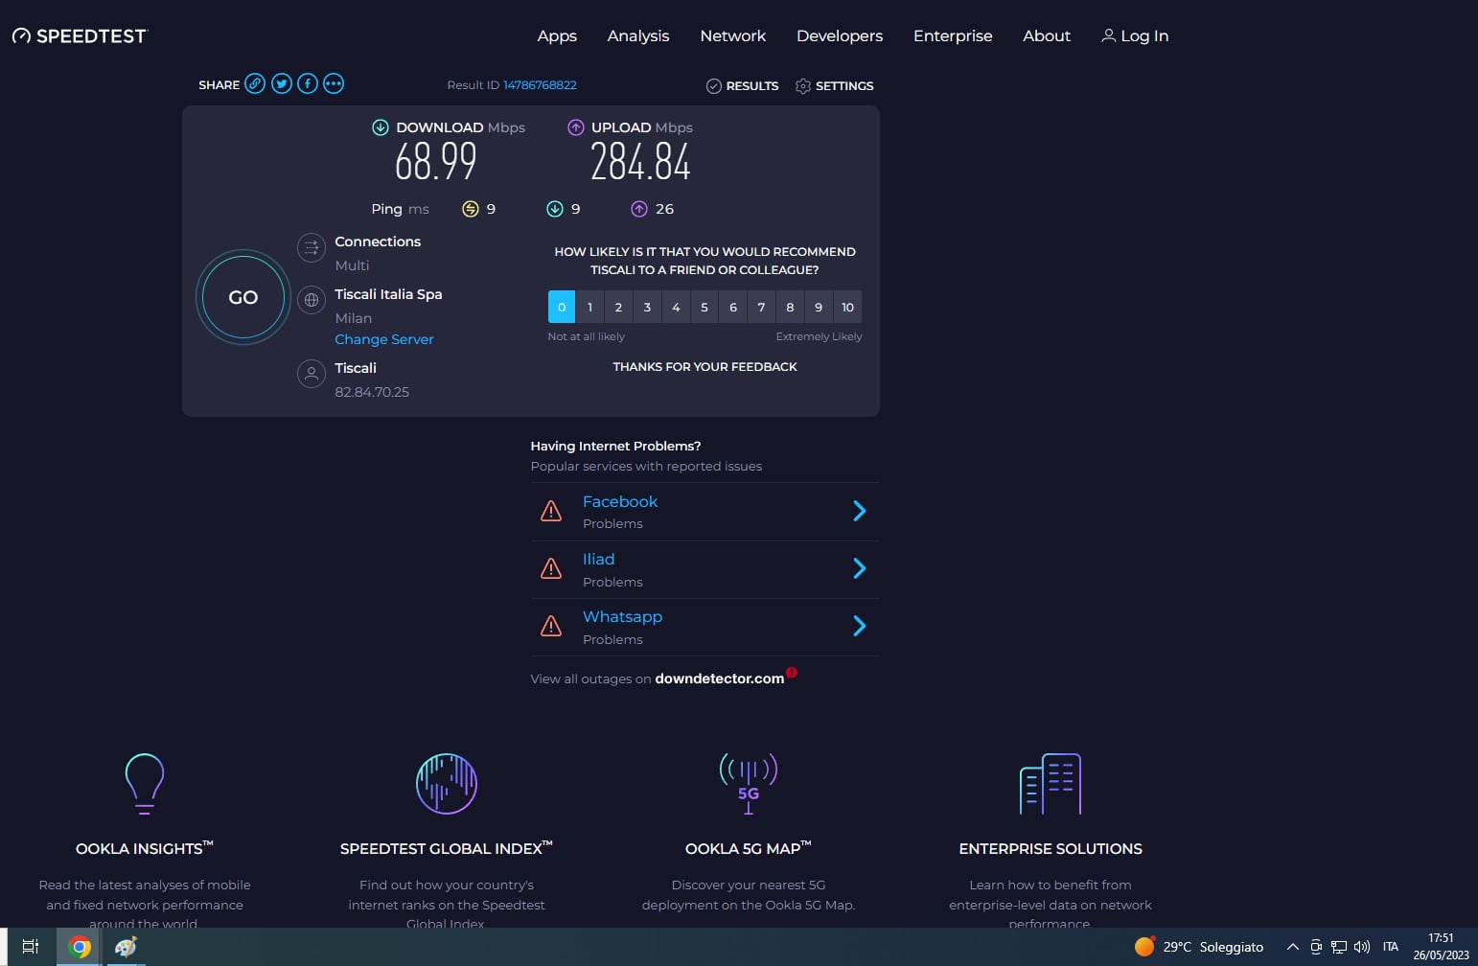Viewport: 1478px width, 966px height.
Task: Expand the Whatsapp problems chevron
Action: tap(859, 626)
